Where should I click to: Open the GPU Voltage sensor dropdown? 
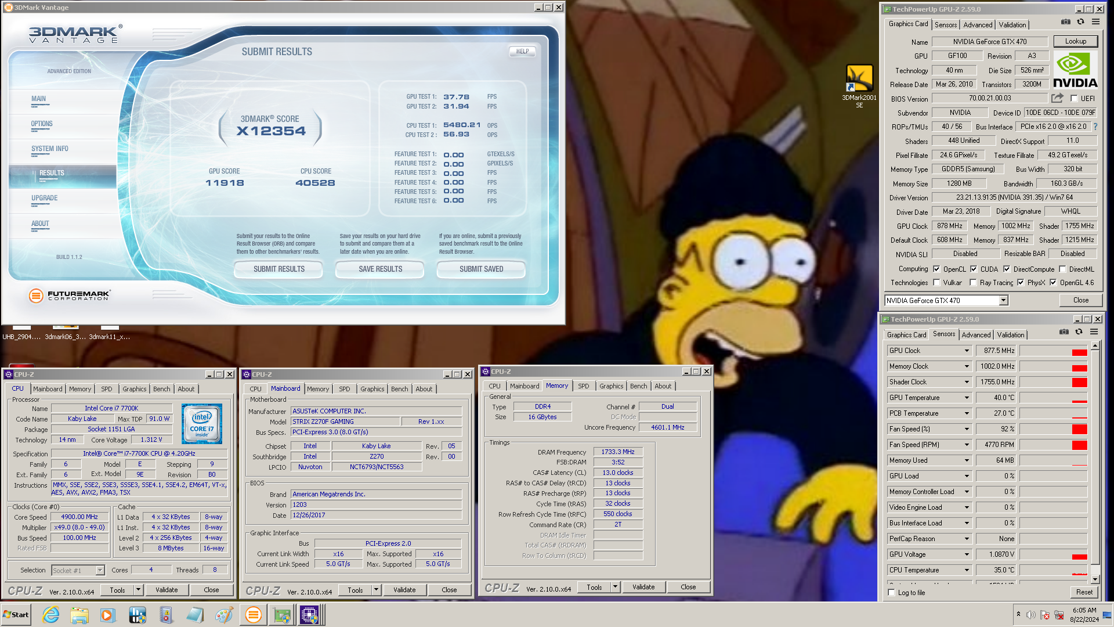(967, 554)
